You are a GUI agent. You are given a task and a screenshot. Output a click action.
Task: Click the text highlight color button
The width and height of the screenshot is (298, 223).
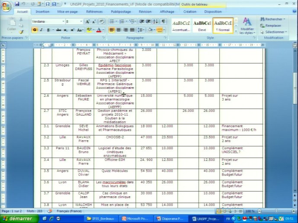pyautogui.click(x=89, y=30)
